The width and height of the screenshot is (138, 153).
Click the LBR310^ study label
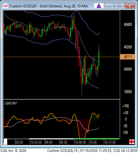pos(11,103)
